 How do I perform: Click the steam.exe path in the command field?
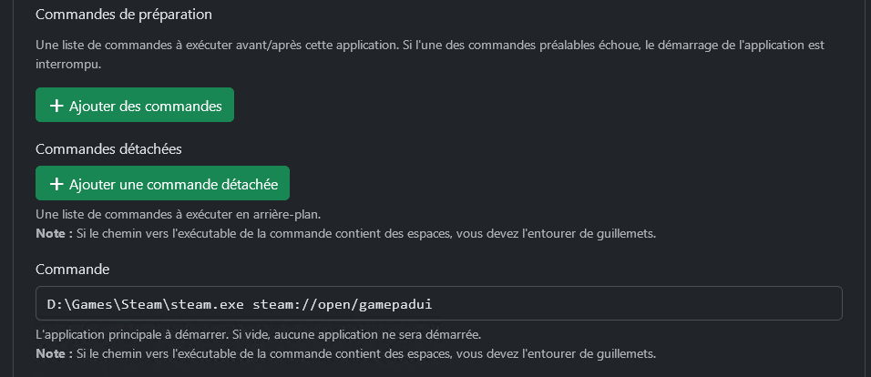coord(146,303)
